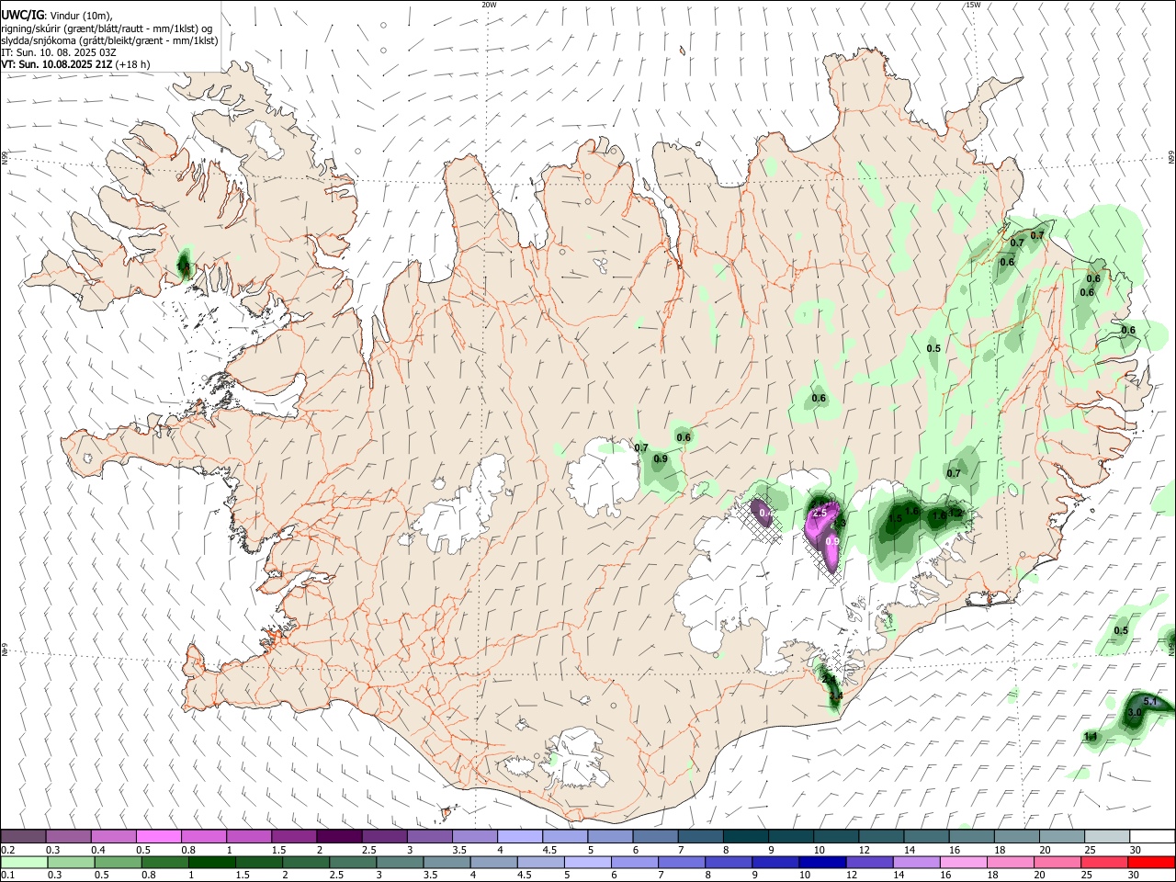Image resolution: width=1176 pixels, height=882 pixels.
Task: Select the white 30 snow legend swatch
Action: tap(1152, 836)
